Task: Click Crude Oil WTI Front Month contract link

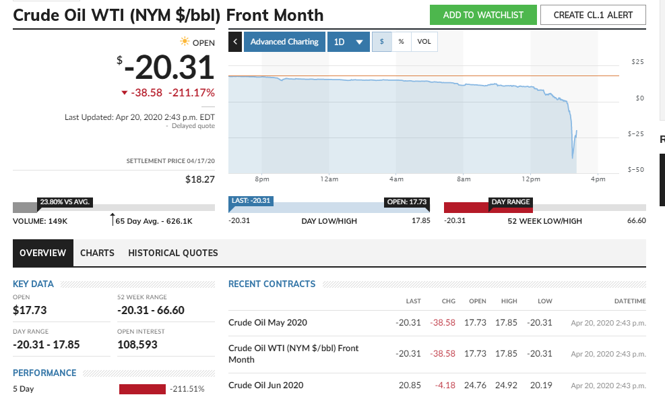Action: click(x=293, y=353)
